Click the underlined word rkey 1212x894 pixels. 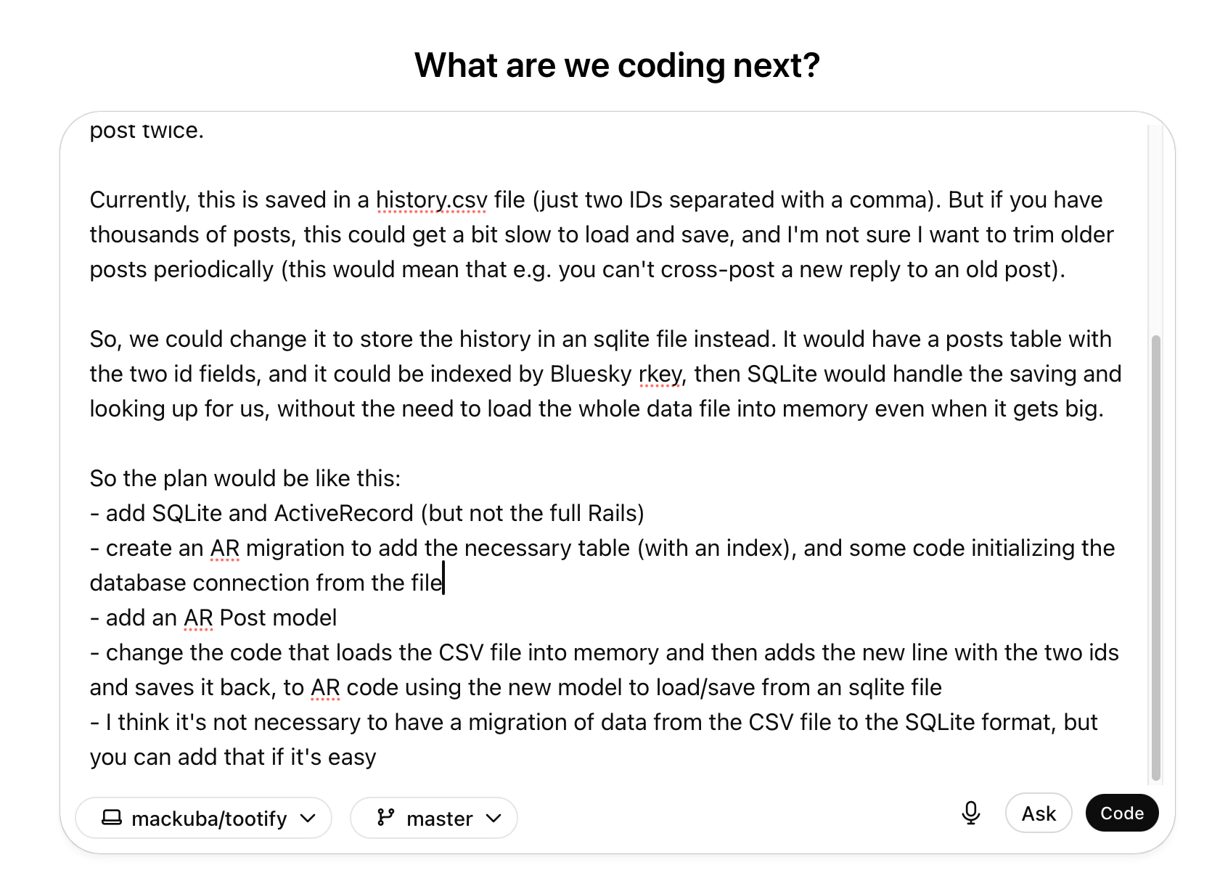pyautogui.click(x=660, y=374)
